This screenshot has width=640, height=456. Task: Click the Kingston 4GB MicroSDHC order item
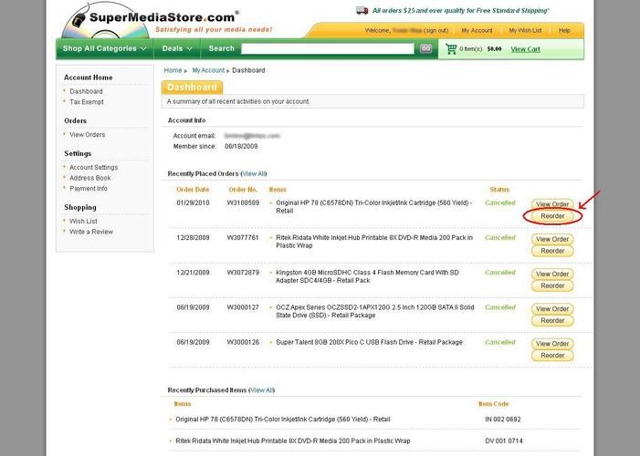(x=367, y=276)
